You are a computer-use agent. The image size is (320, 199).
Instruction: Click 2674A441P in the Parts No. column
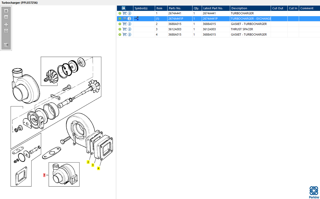coord(176,19)
